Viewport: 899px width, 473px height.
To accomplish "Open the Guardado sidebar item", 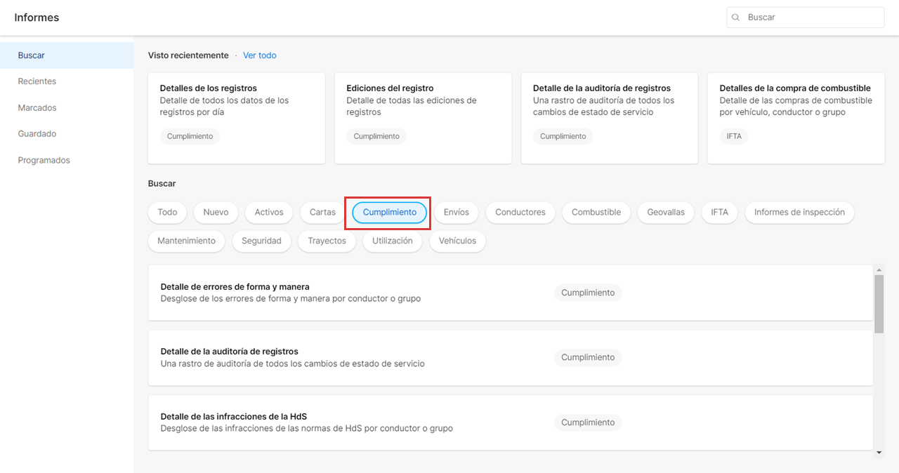I will 38,133.
